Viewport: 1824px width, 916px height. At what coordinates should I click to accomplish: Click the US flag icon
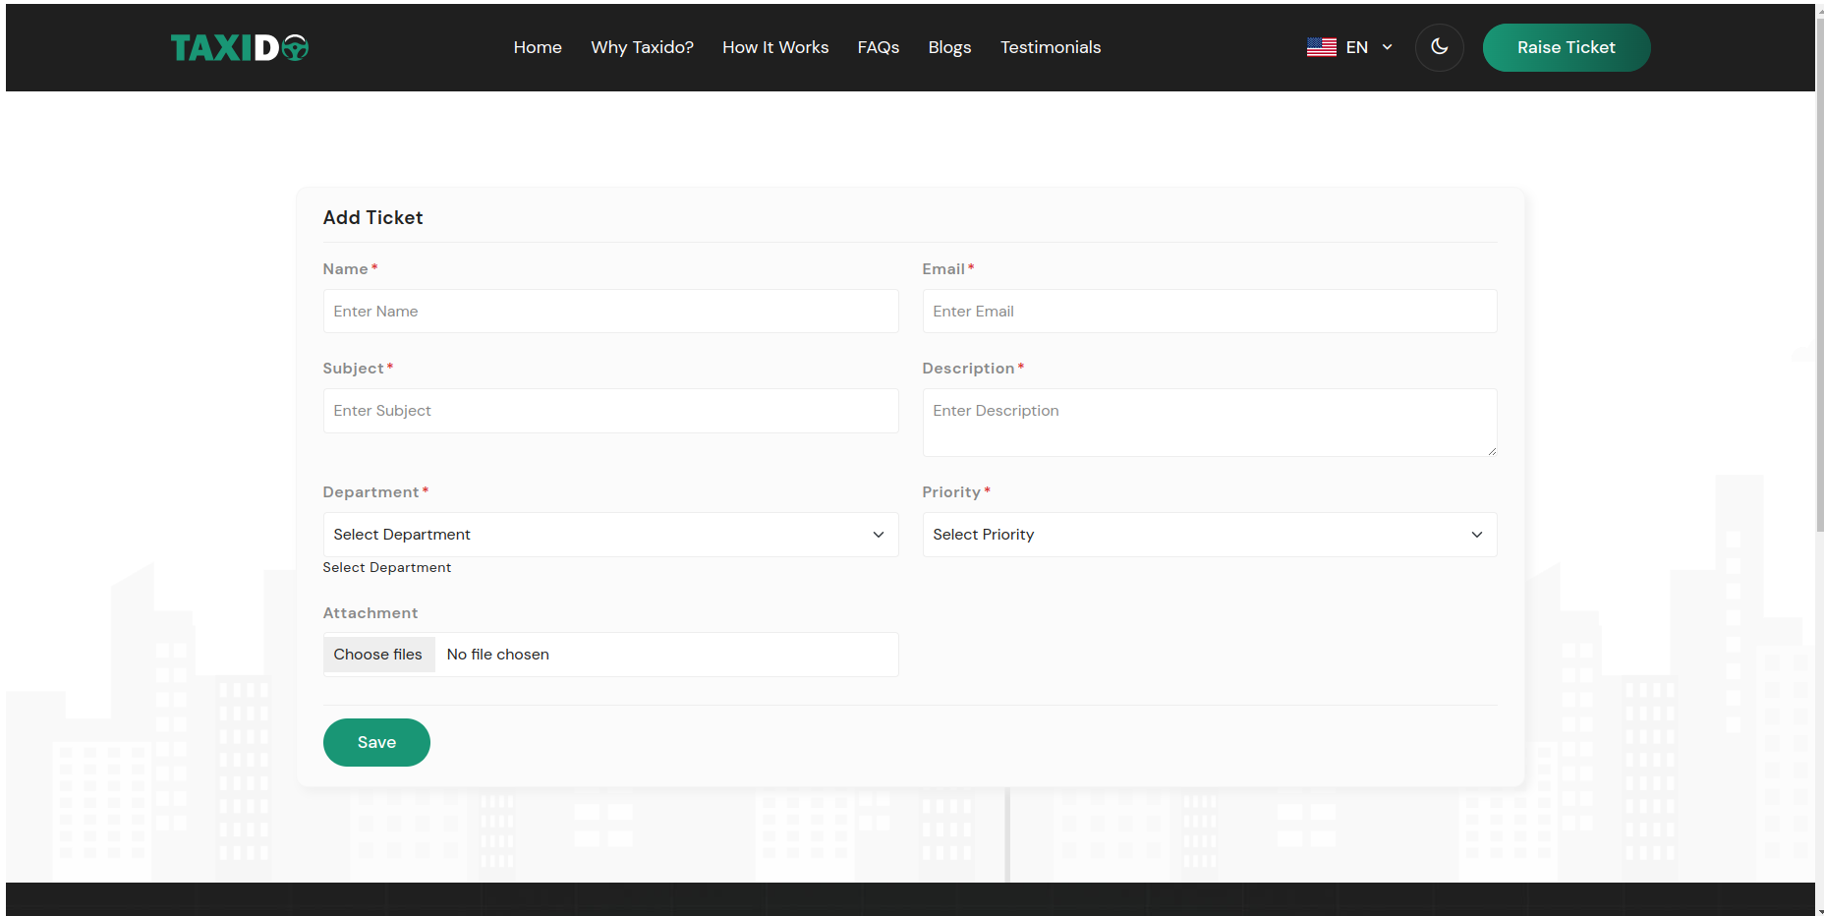coord(1321,47)
